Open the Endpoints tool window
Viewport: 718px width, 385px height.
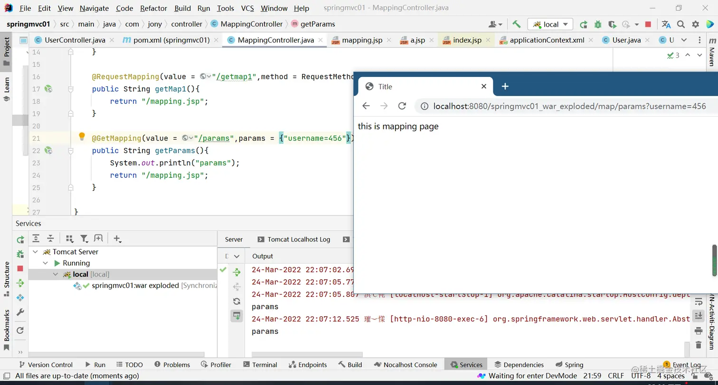[x=307, y=365]
